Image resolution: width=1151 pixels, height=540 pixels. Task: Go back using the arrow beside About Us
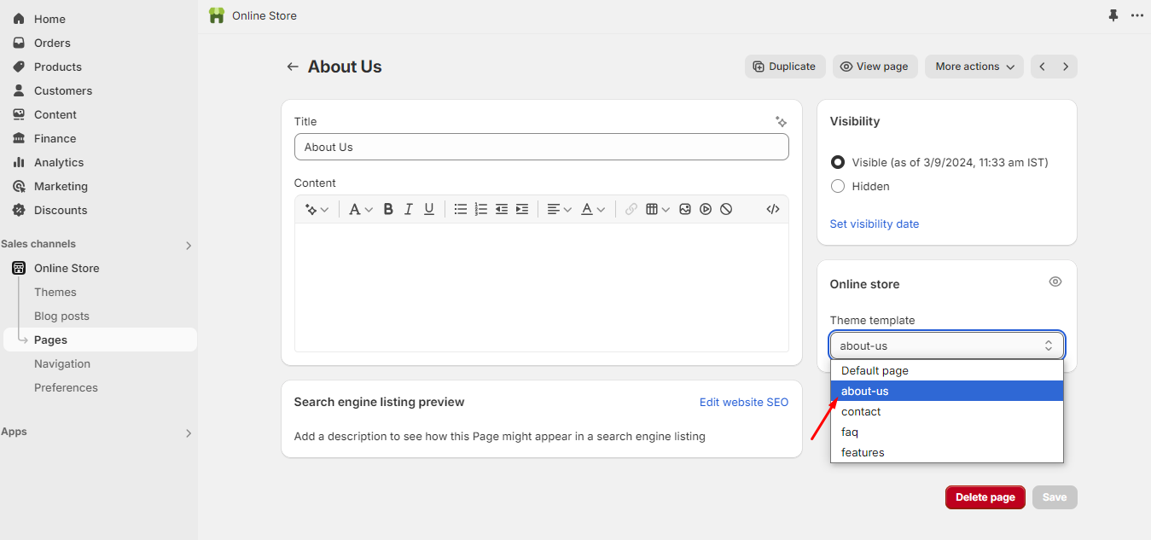point(293,67)
